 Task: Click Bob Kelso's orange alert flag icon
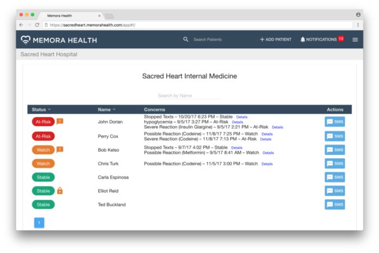(60, 150)
